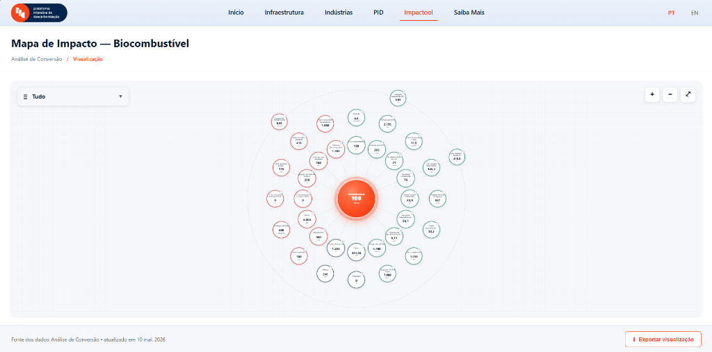Viewport: 712px width, 352px height.
Task: Go back to Análise de Conversão breadcrumb
Action: (36, 59)
